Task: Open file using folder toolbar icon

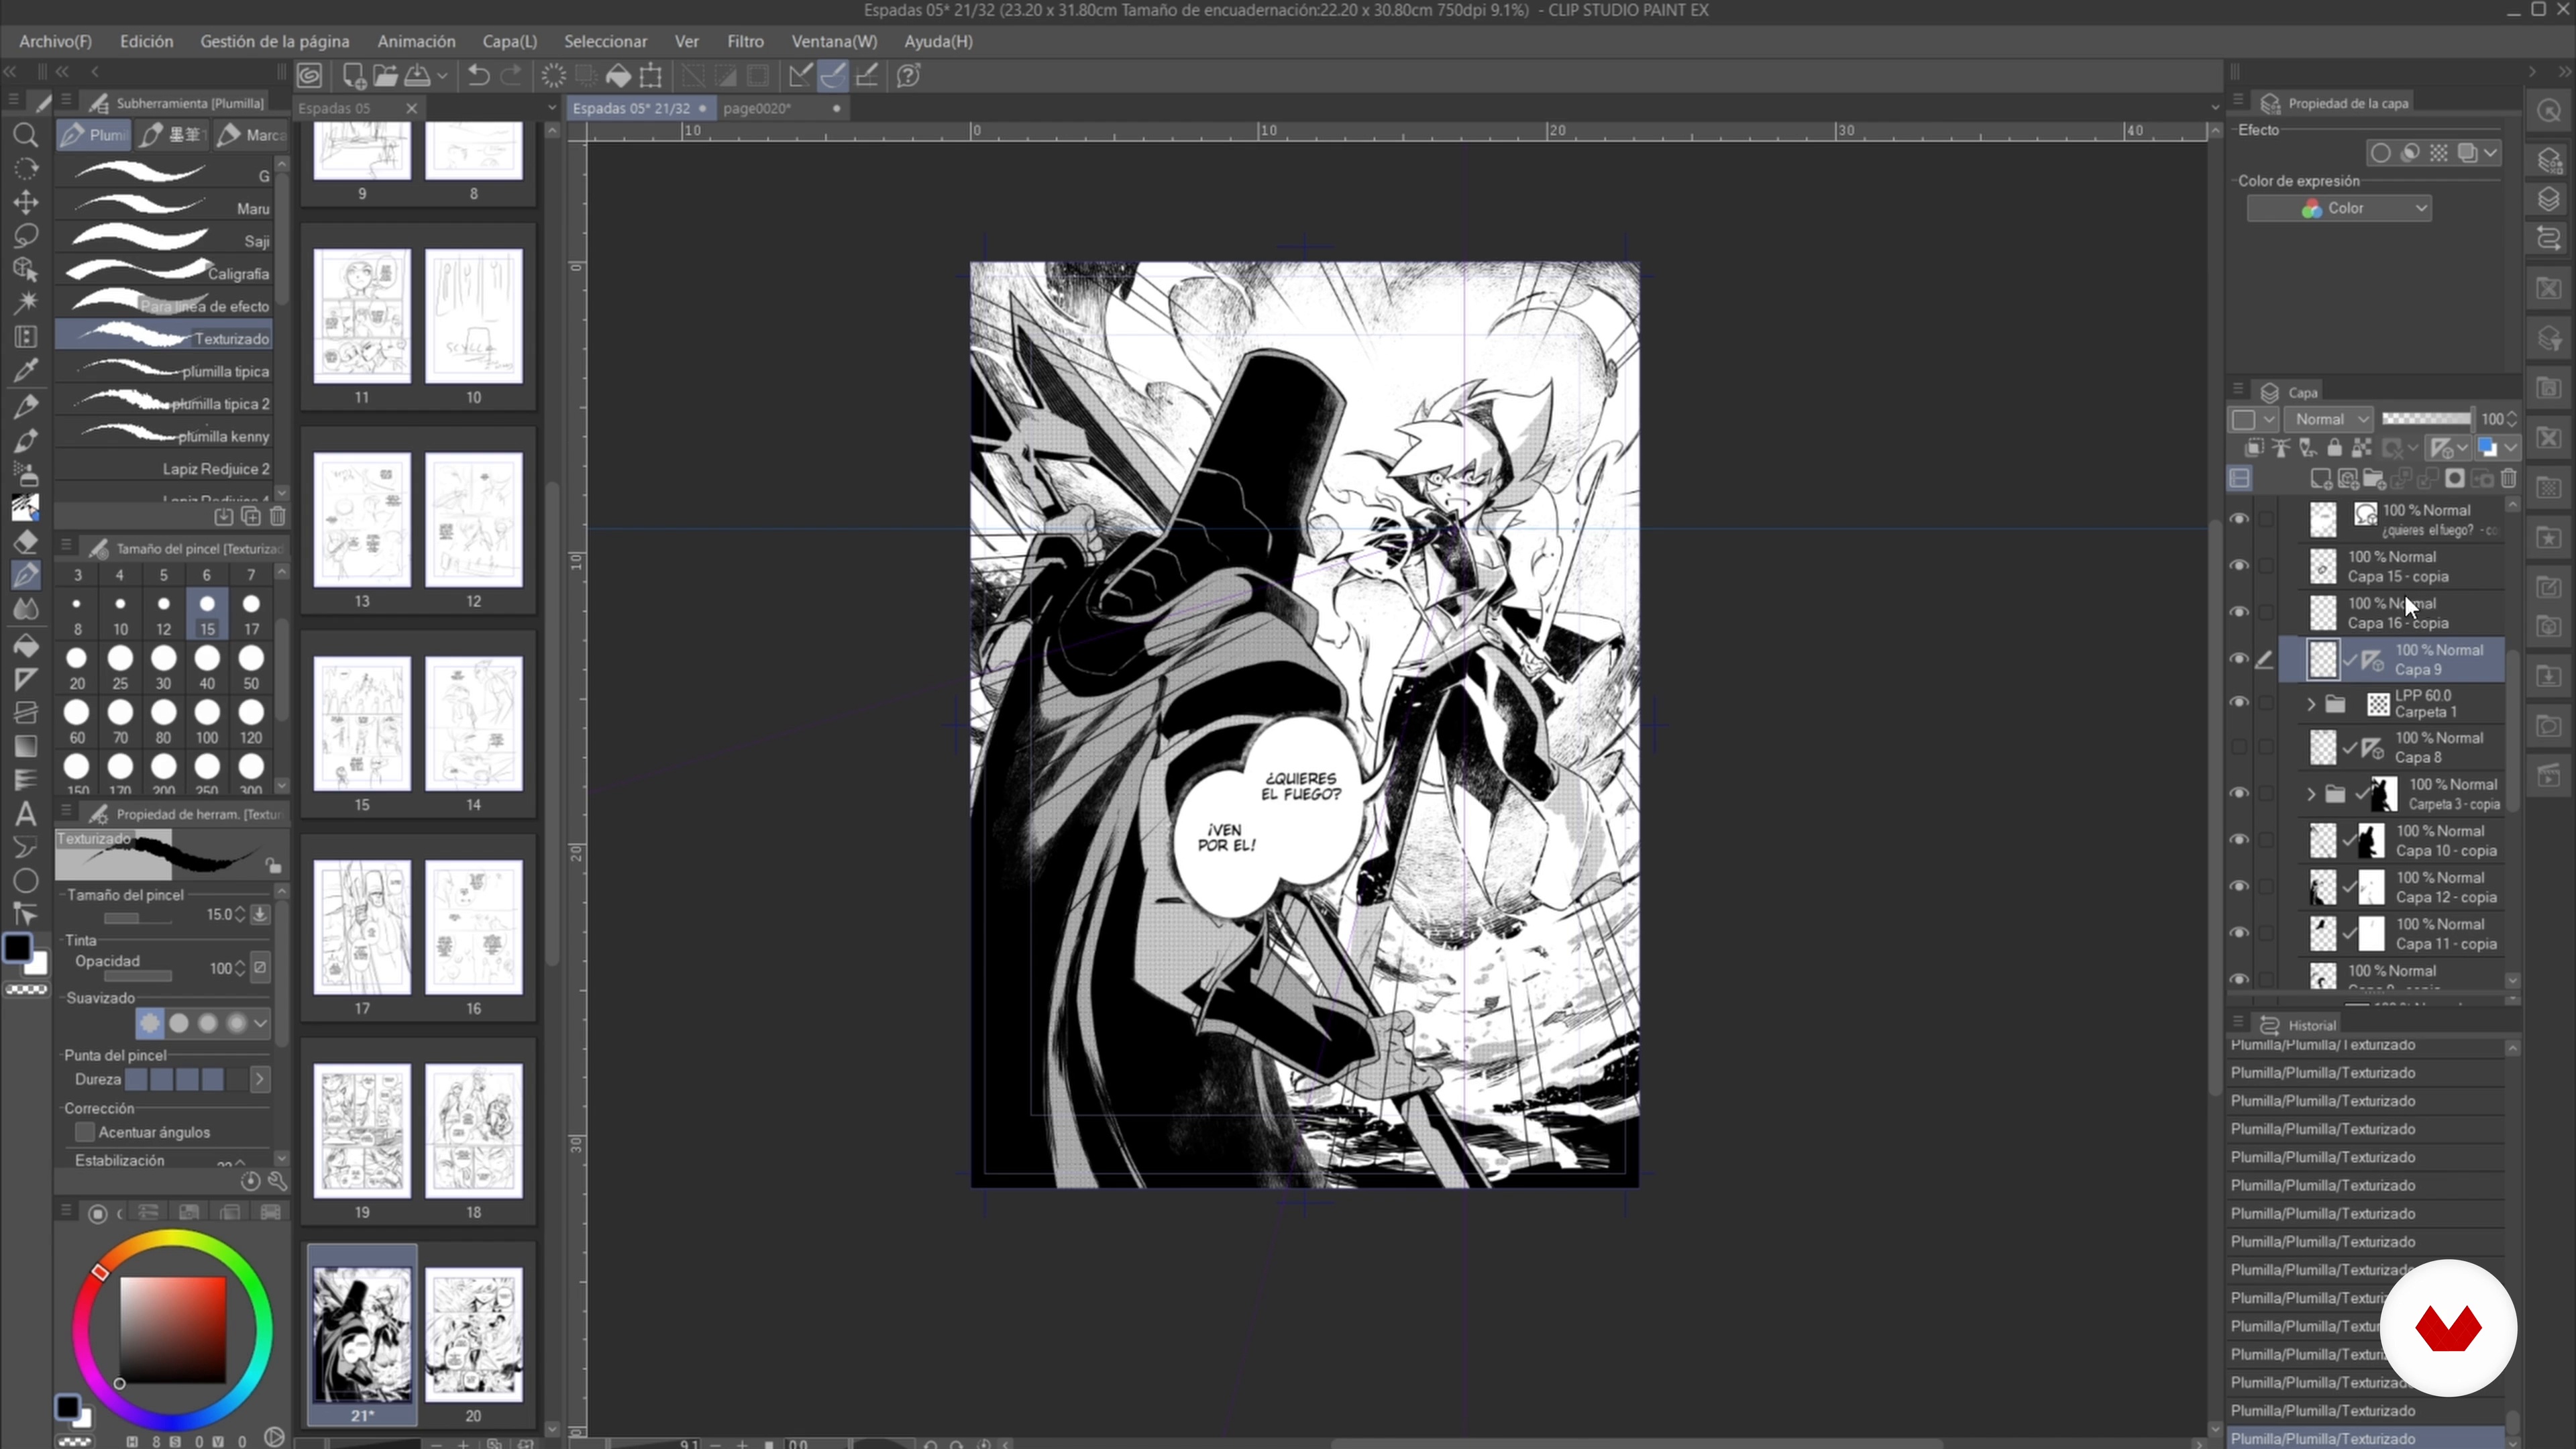Action: 386,75
